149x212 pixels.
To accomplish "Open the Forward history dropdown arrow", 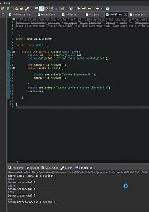I will point(101,9).
